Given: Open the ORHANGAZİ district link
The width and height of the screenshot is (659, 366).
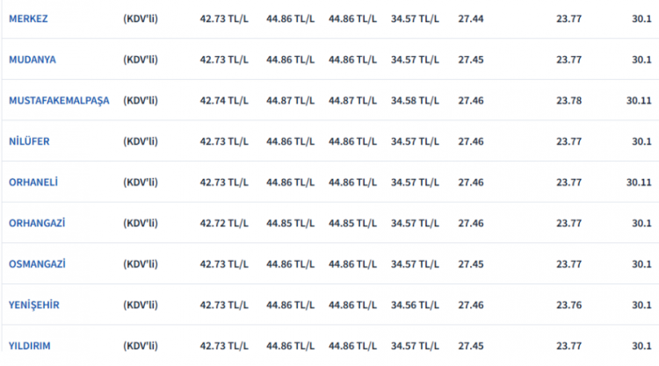Looking at the screenshot, I should coord(37,223).
